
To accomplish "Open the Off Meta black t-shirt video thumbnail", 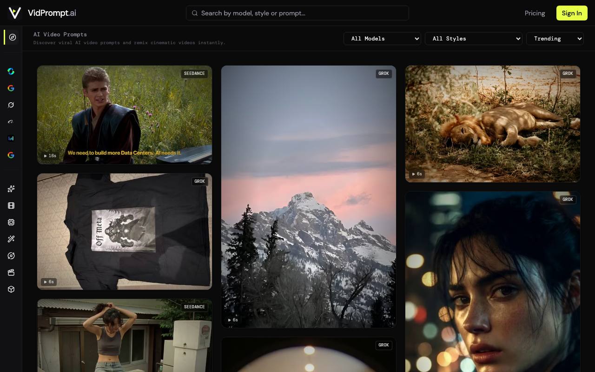I will pyautogui.click(x=125, y=232).
